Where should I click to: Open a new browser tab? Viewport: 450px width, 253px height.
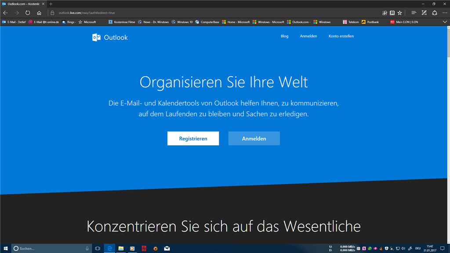[x=51, y=4]
